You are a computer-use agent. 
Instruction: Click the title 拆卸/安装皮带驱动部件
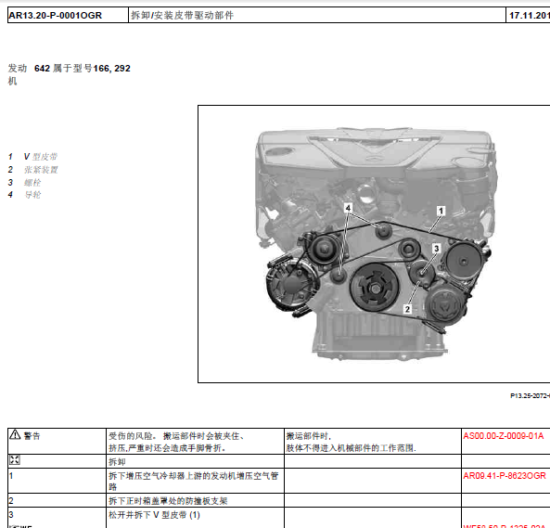(x=182, y=16)
